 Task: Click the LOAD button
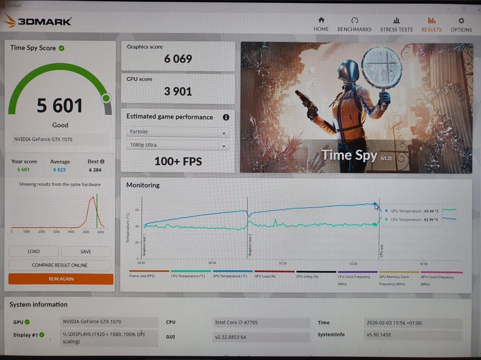[34, 251]
